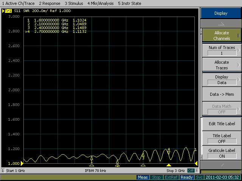Open the 2 Response menu
This screenshot has height=181, width=242.
click(50, 3)
